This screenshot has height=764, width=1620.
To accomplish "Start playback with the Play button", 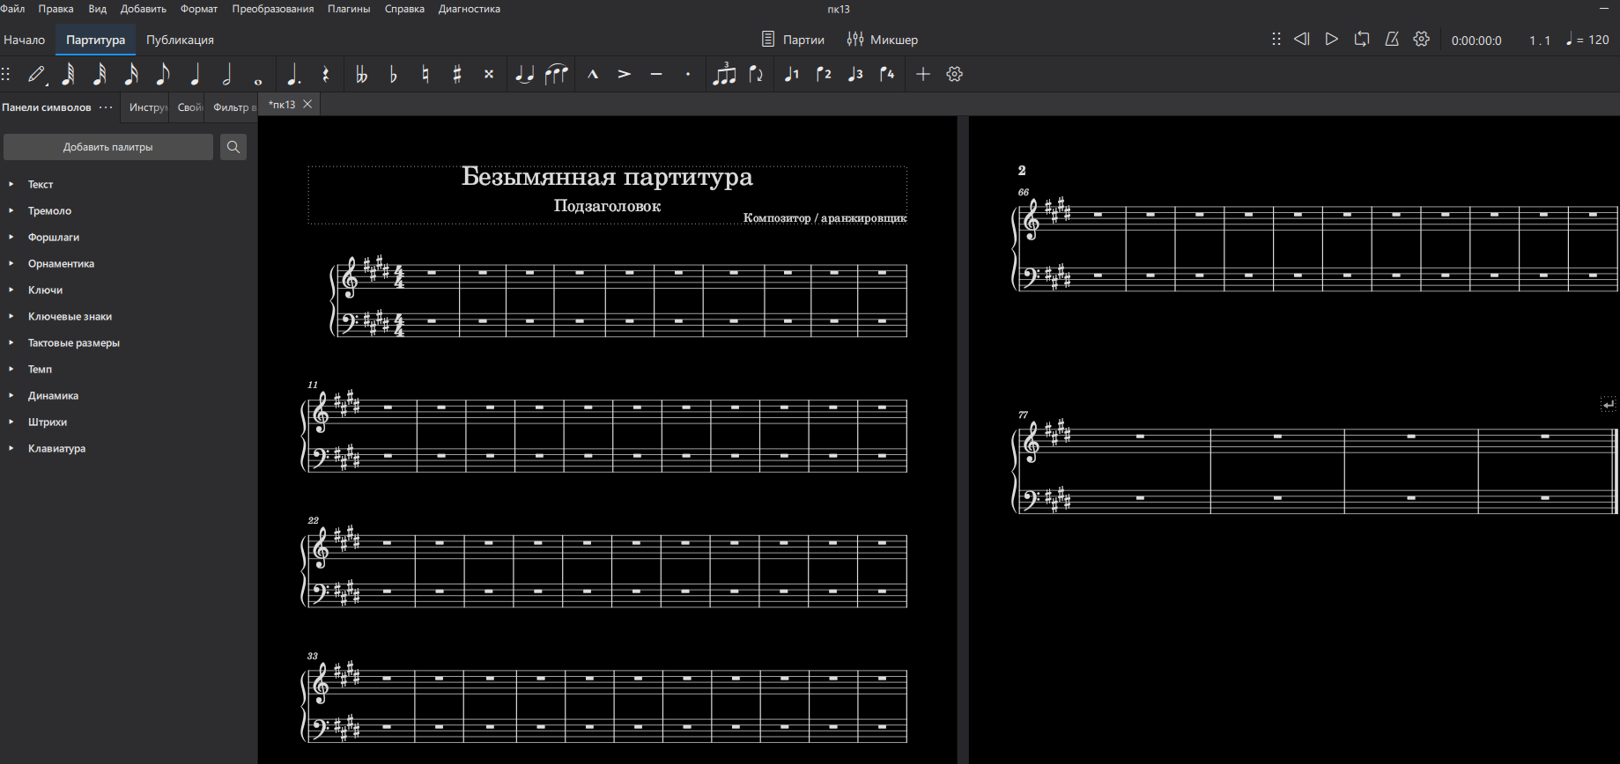I will point(1332,40).
